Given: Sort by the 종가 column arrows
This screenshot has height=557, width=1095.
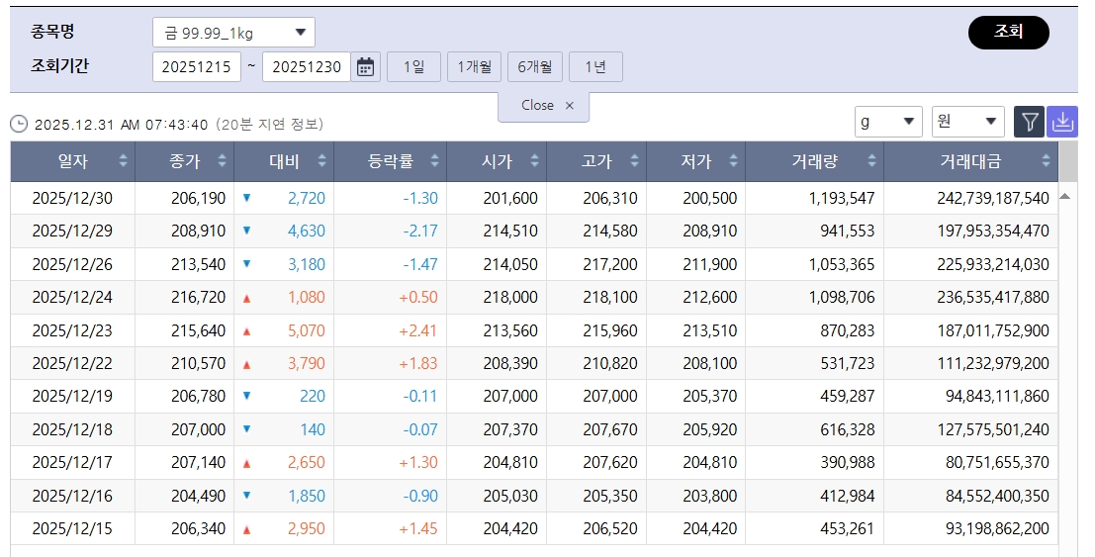Looking at the screenshot, I should tap(223, 160).
